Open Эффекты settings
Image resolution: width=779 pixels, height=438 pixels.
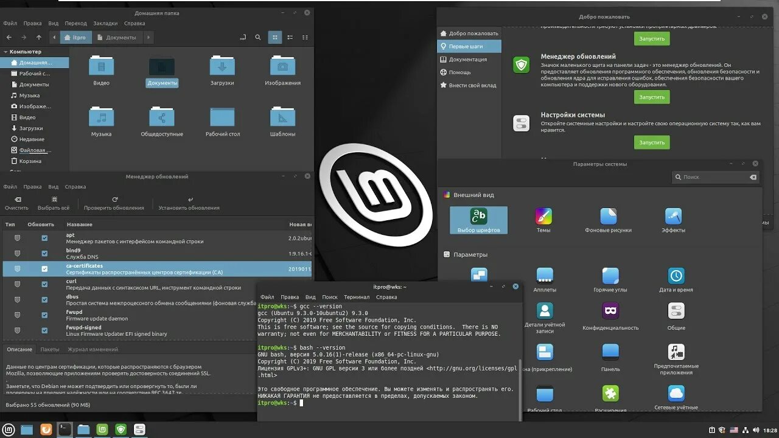673,220
